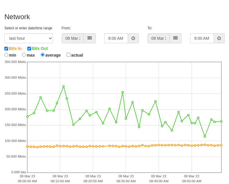Click the From date field

click(73, 38)
